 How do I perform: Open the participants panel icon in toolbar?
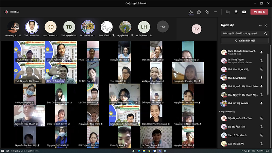pos(191,12)
